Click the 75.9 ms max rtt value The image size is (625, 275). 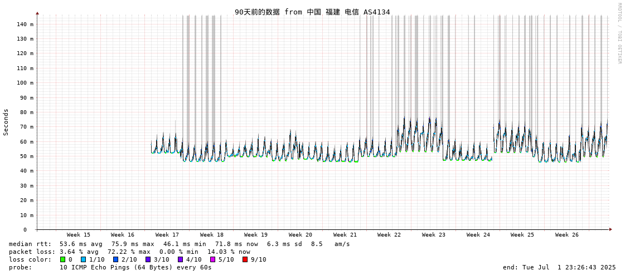(x=132, y=244)
